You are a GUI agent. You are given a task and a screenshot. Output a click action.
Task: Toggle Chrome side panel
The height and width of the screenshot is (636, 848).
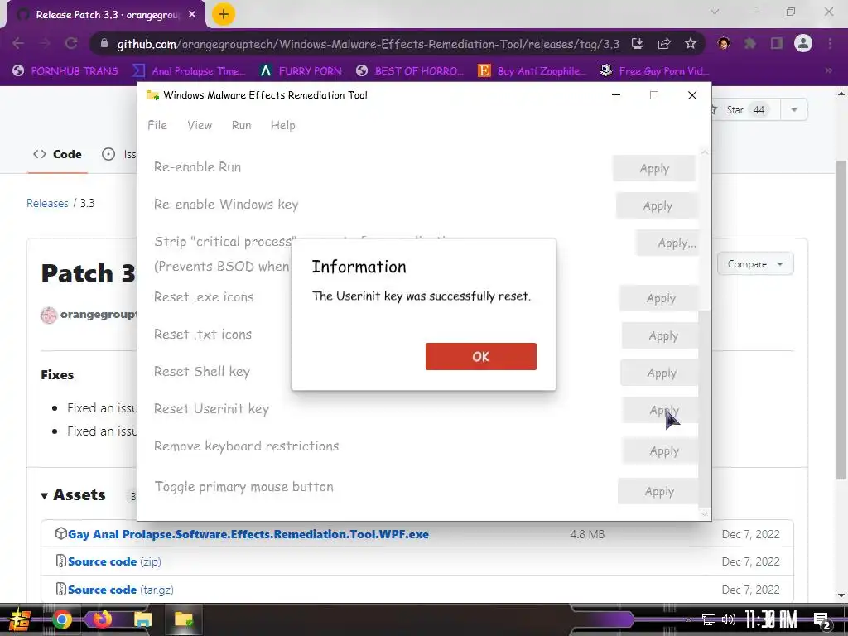[777, 43]
